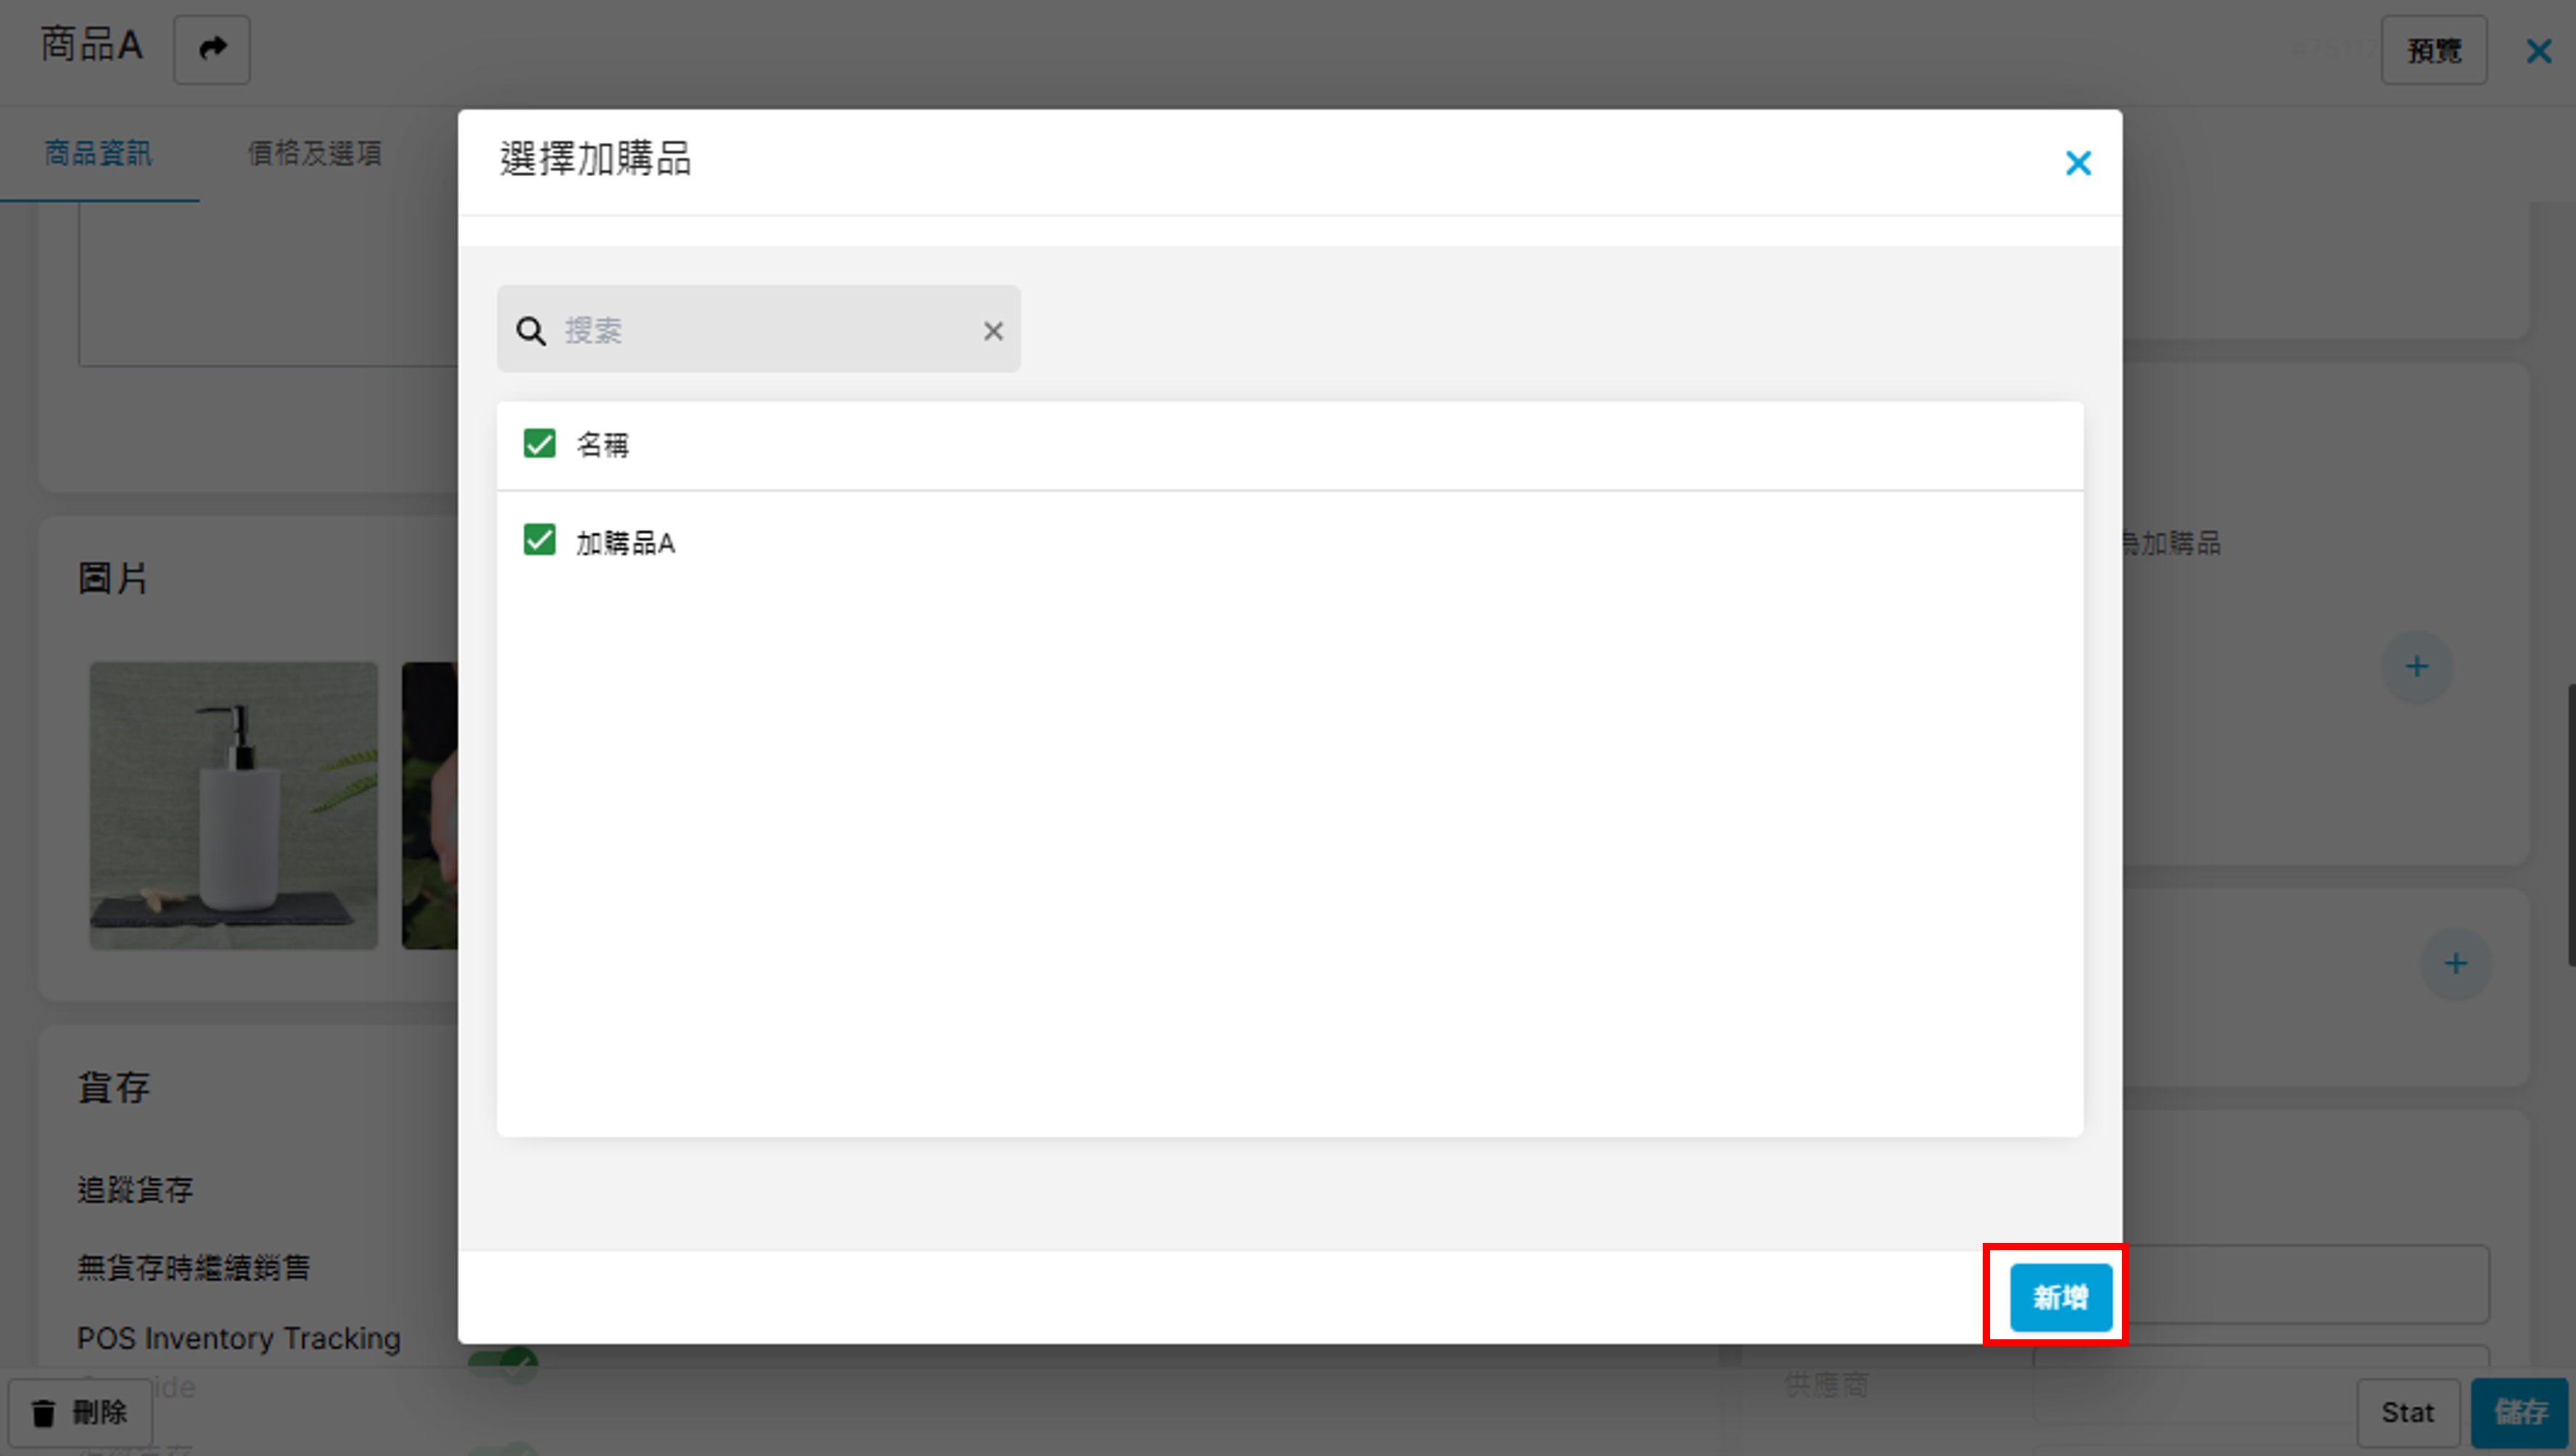
Task: Uncheck the 加購品A checkbox
Action: (540, 540)
